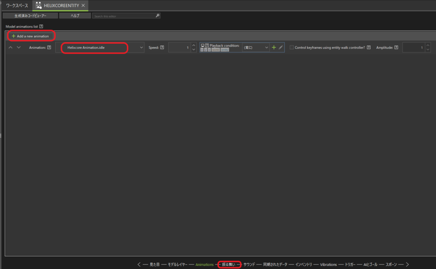Click Add a new animation button
This screenshot has height=269, width=436.
tap(30, 36)
